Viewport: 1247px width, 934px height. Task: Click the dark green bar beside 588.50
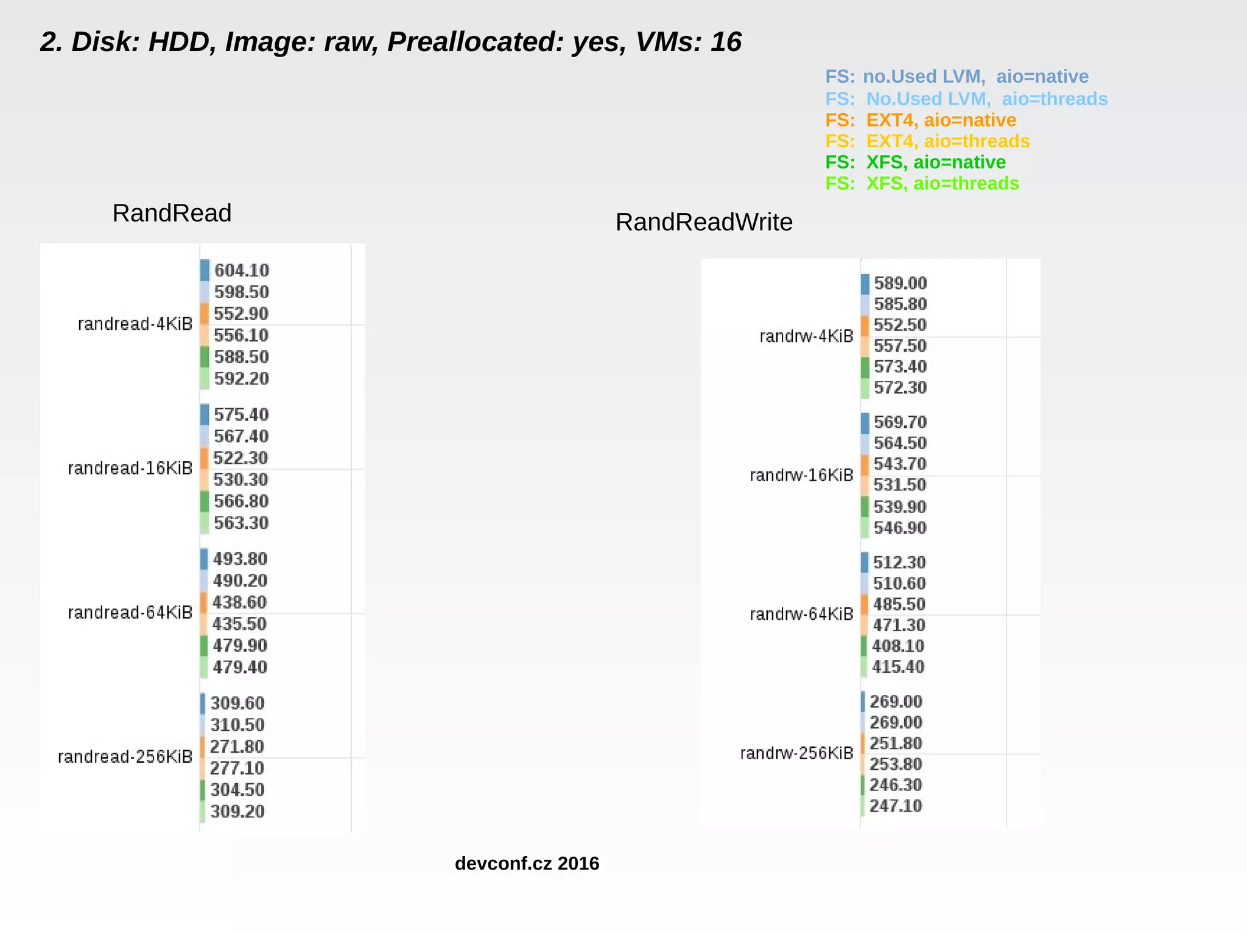pos(205,357)
